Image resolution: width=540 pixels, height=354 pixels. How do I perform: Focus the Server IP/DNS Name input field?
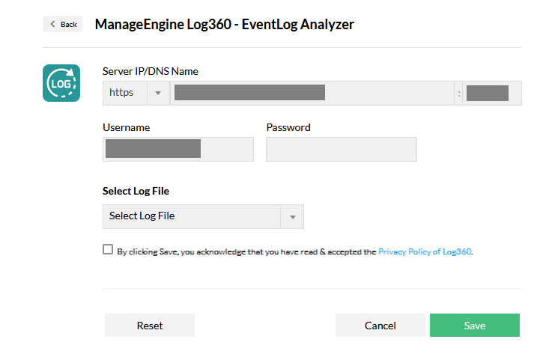[313, 93]
